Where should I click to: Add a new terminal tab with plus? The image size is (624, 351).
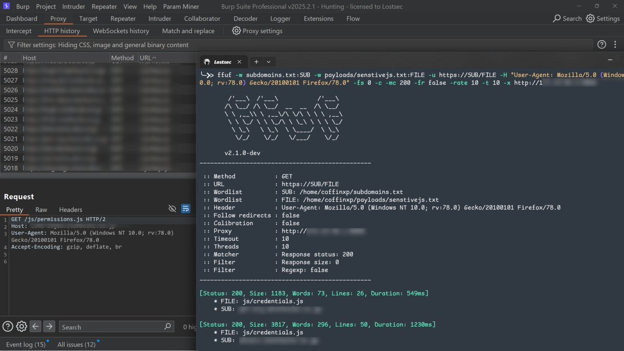(256, 61)
